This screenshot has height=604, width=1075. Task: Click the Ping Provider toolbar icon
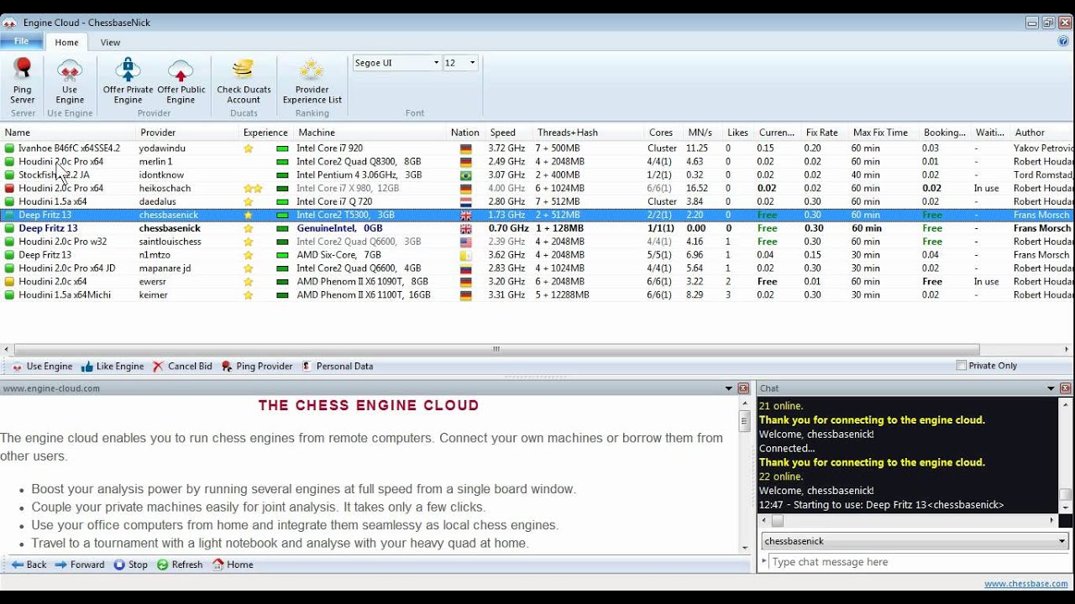click(227, 367)
